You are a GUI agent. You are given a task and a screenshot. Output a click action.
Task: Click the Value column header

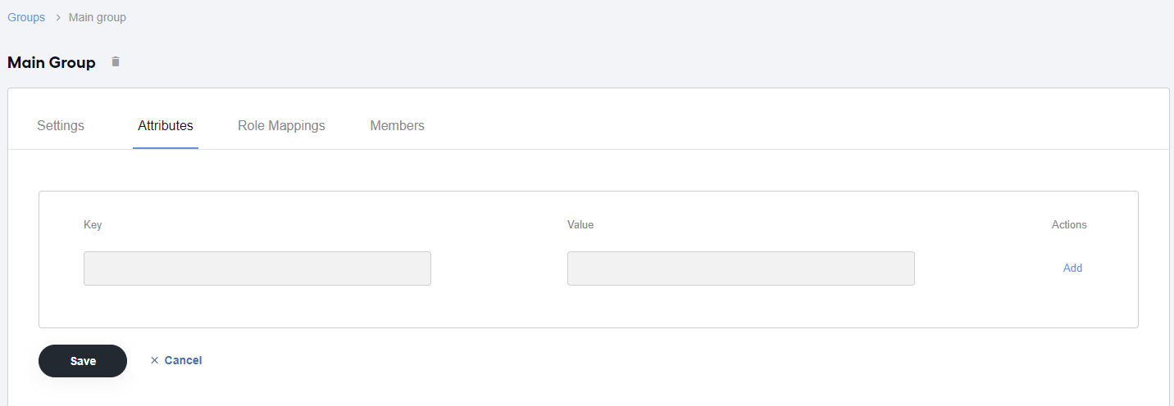580,225
